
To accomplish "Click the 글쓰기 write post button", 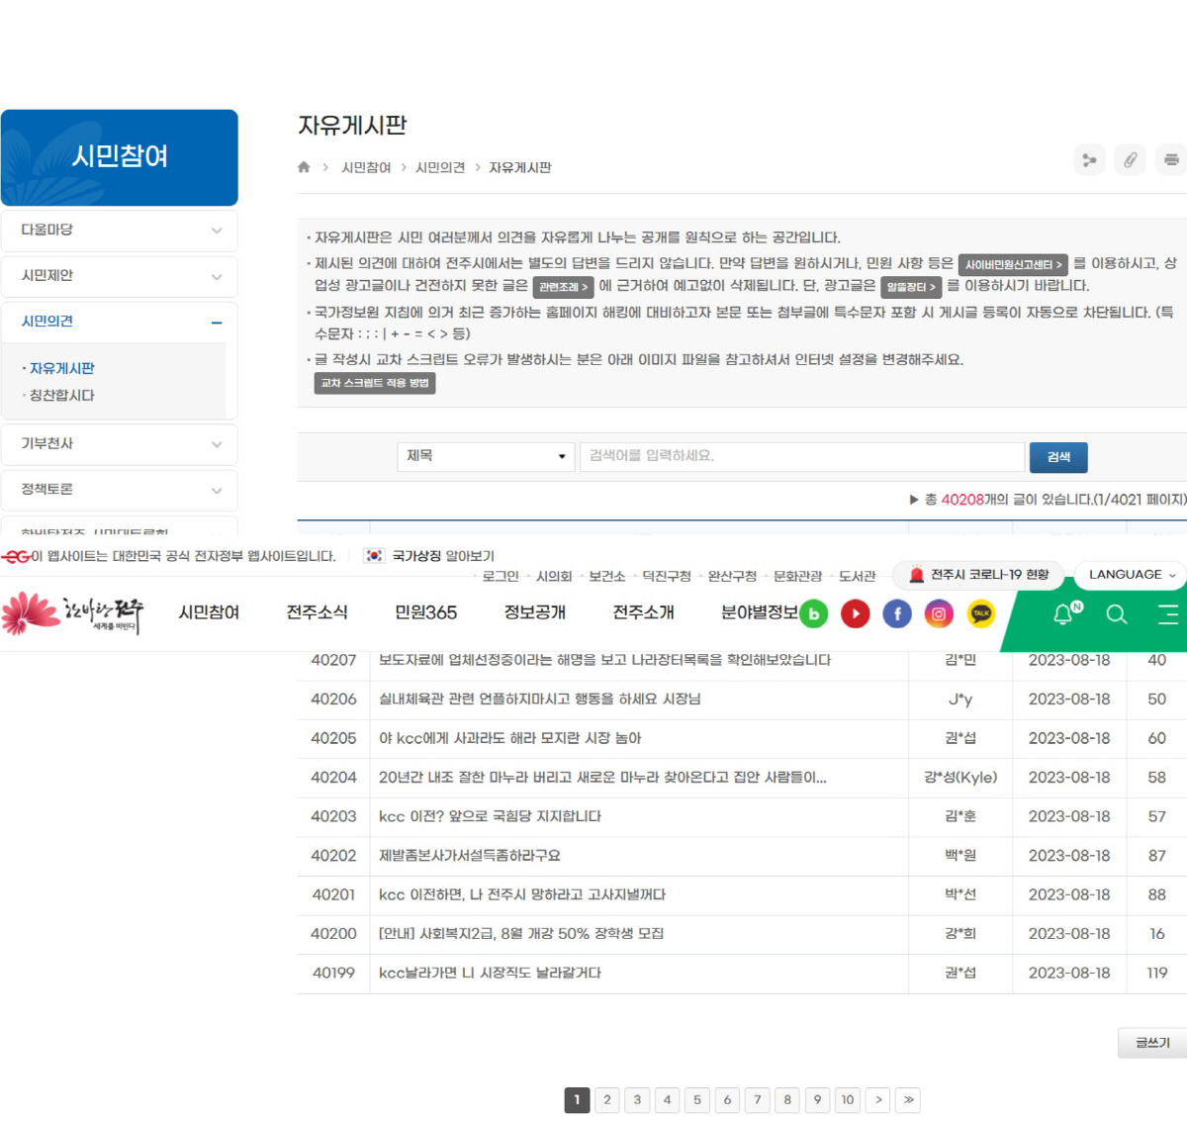I will (1152, 1043).
